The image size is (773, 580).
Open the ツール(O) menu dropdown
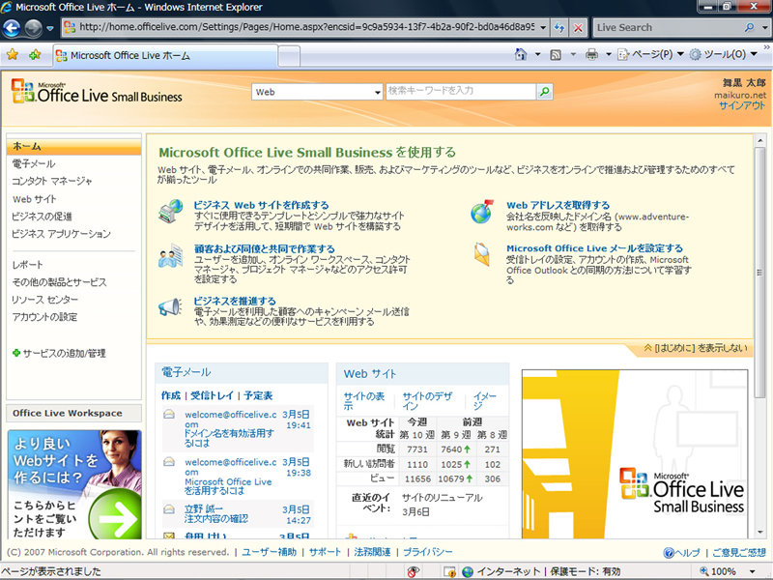pyautogui.click(x=723, y=54)
